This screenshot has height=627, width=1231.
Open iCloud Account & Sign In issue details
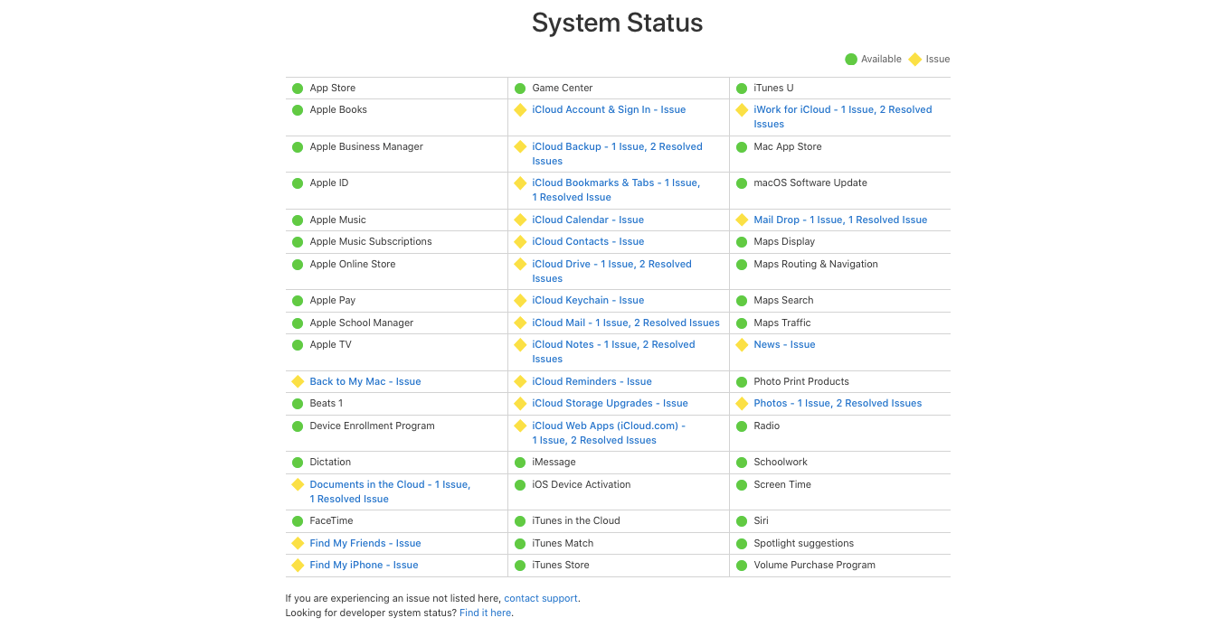click(609, 109)
